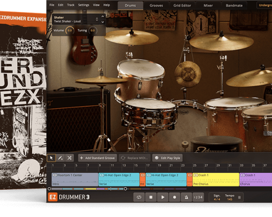Viewport: 272px width, 217px height.
Task: Toggle the metronome
Action: tap(186, 197)
